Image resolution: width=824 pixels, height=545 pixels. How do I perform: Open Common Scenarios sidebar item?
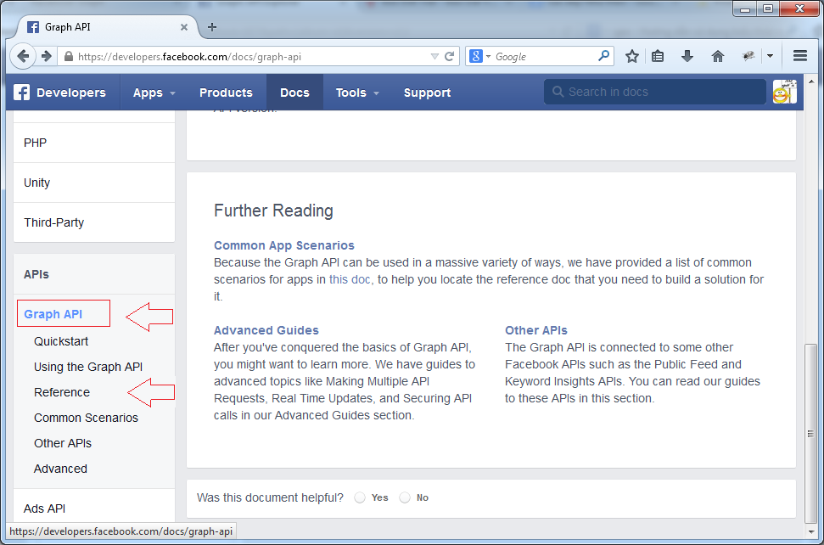tap(87, 418)
